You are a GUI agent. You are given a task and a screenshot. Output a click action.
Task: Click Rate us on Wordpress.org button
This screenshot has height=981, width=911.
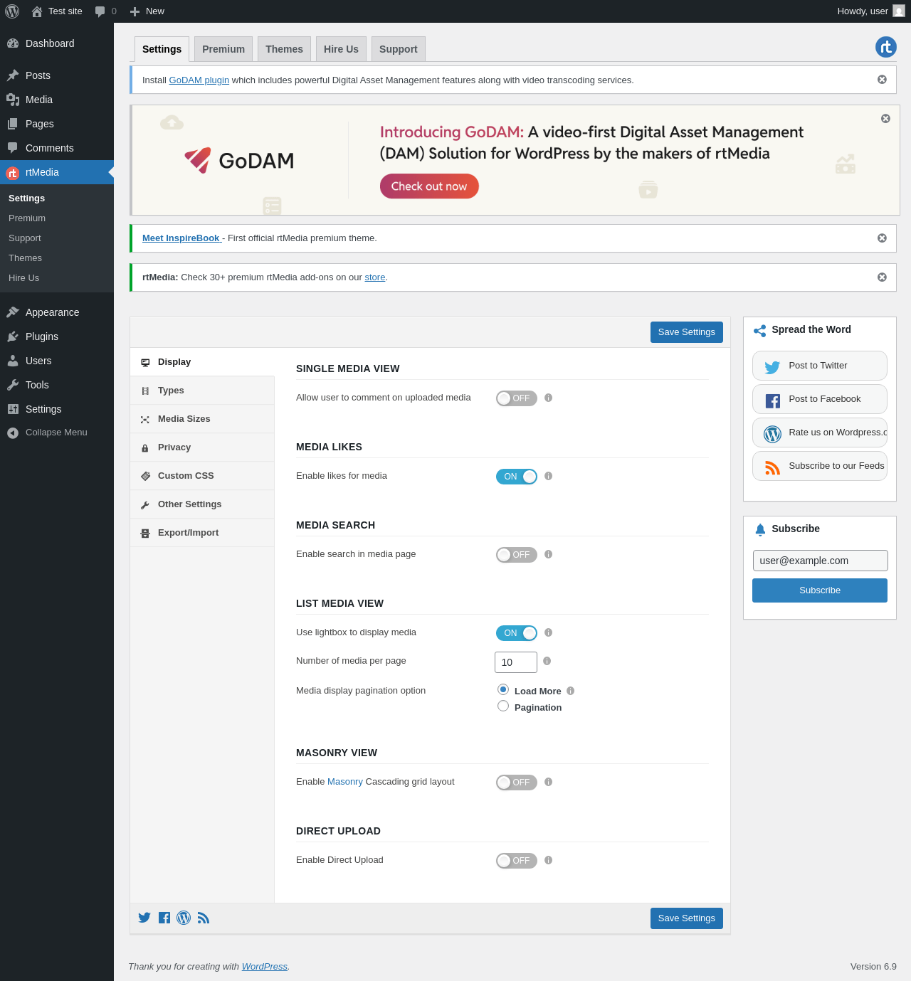tap(820, 433)
